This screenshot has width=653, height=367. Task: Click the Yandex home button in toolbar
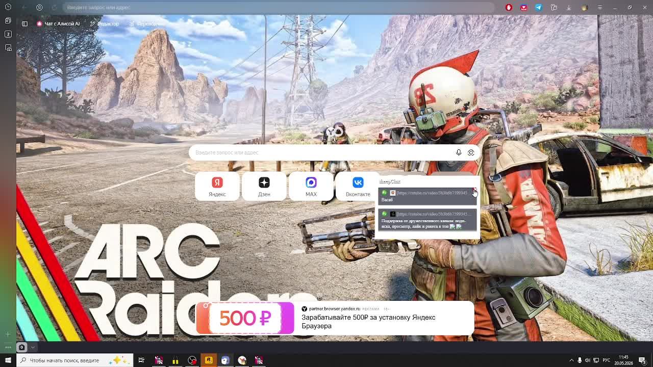coord(39,7)
